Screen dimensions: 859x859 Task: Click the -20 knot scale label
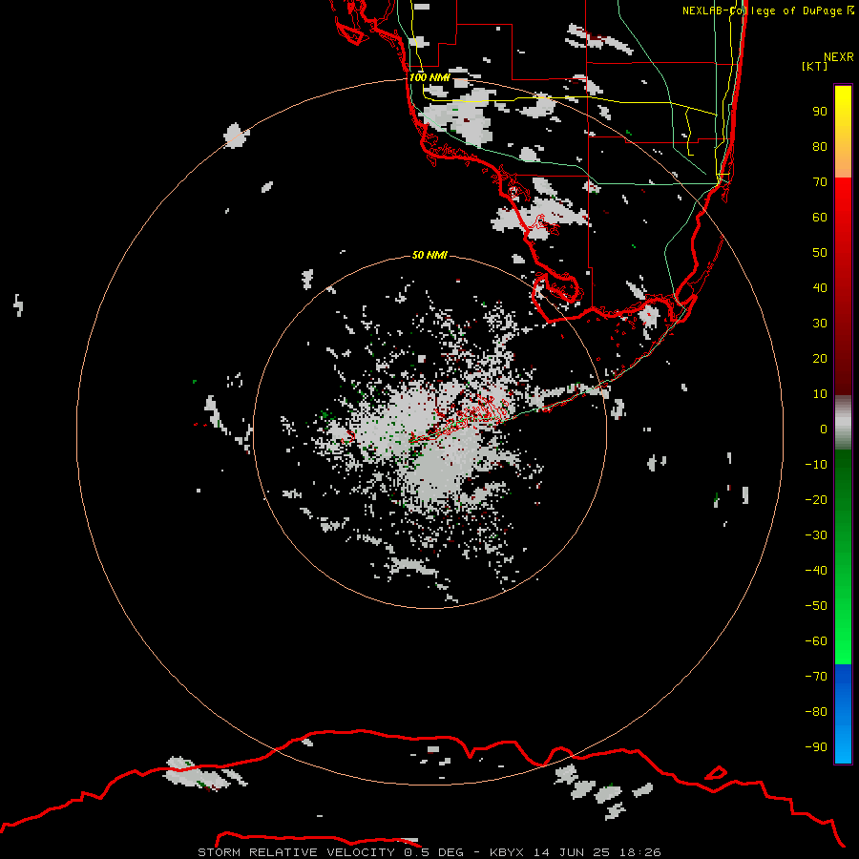click(816, 500)
